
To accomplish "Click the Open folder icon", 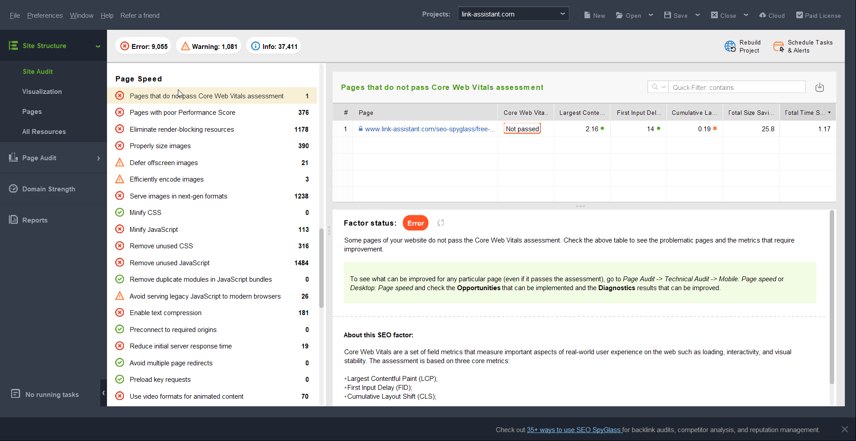I will (619, 15).
